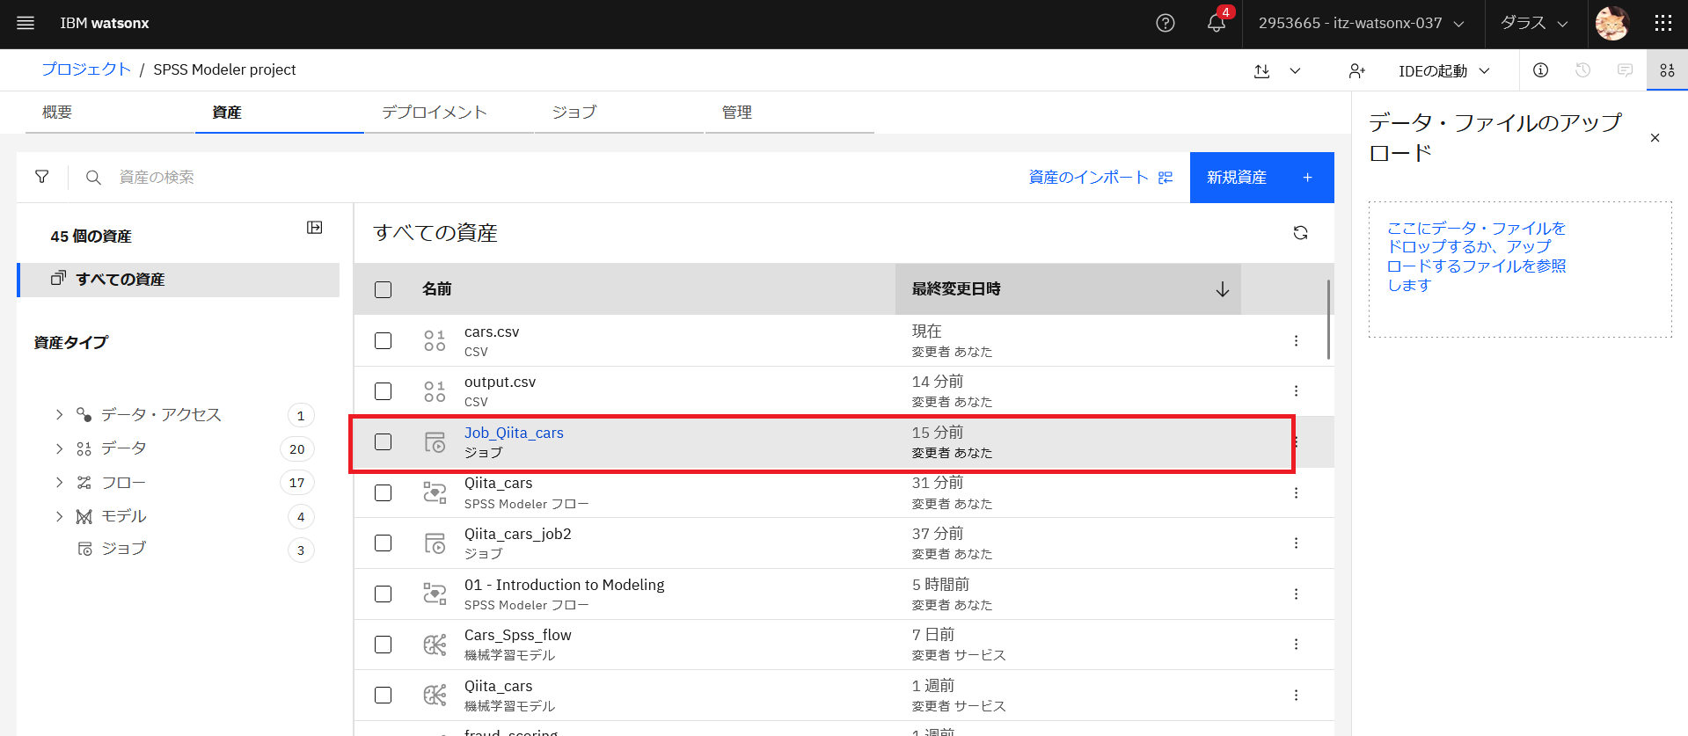Switch to the 管理 tab
Image resolution: width=1688 pixels, height=736 pixels.
point(789,113)
